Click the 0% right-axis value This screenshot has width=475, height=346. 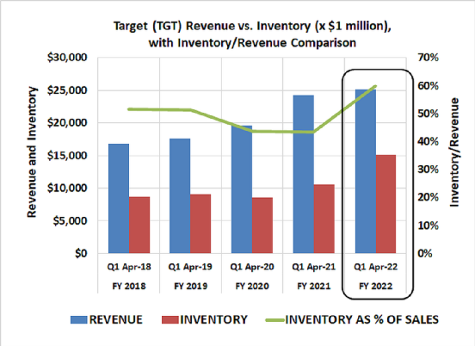[x=425, y=253]
